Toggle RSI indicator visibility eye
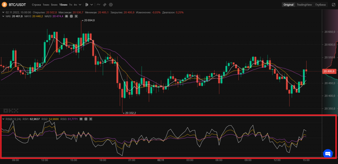 click(81, 119)
